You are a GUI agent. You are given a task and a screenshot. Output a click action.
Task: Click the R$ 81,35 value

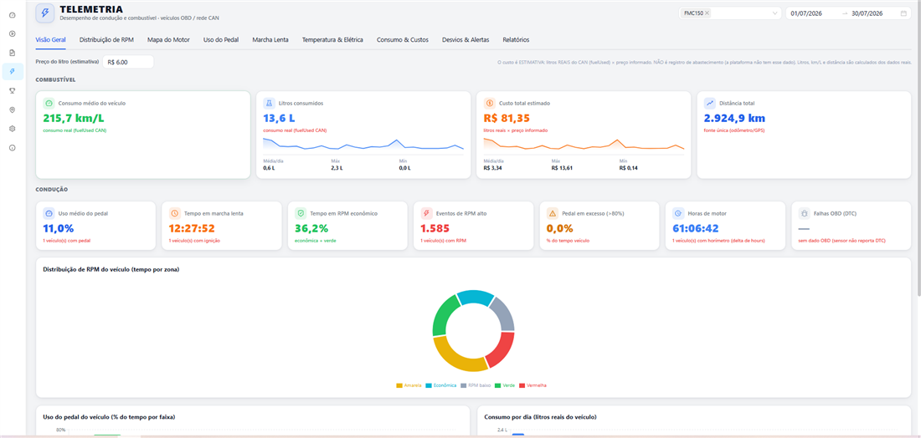pos(507,117)
